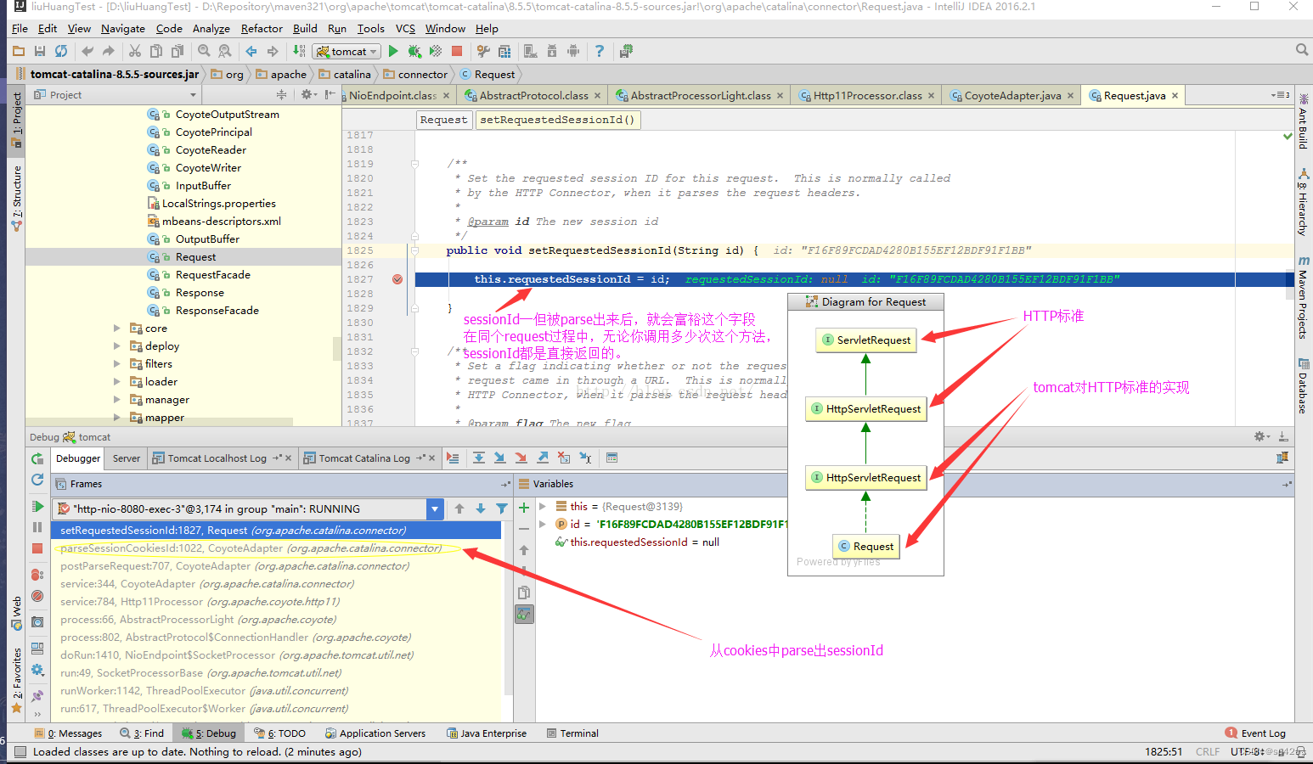This screenshot has width=1313, height=764.
Task: Click the Synchronize toolbar icon
Action: click(x=61, y=52)
